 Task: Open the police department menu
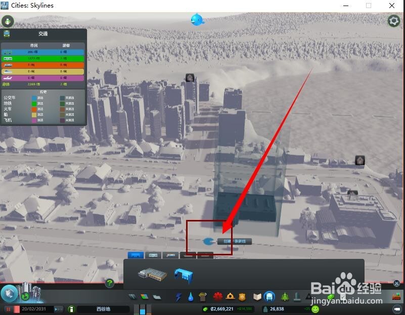tap(242, 297)
